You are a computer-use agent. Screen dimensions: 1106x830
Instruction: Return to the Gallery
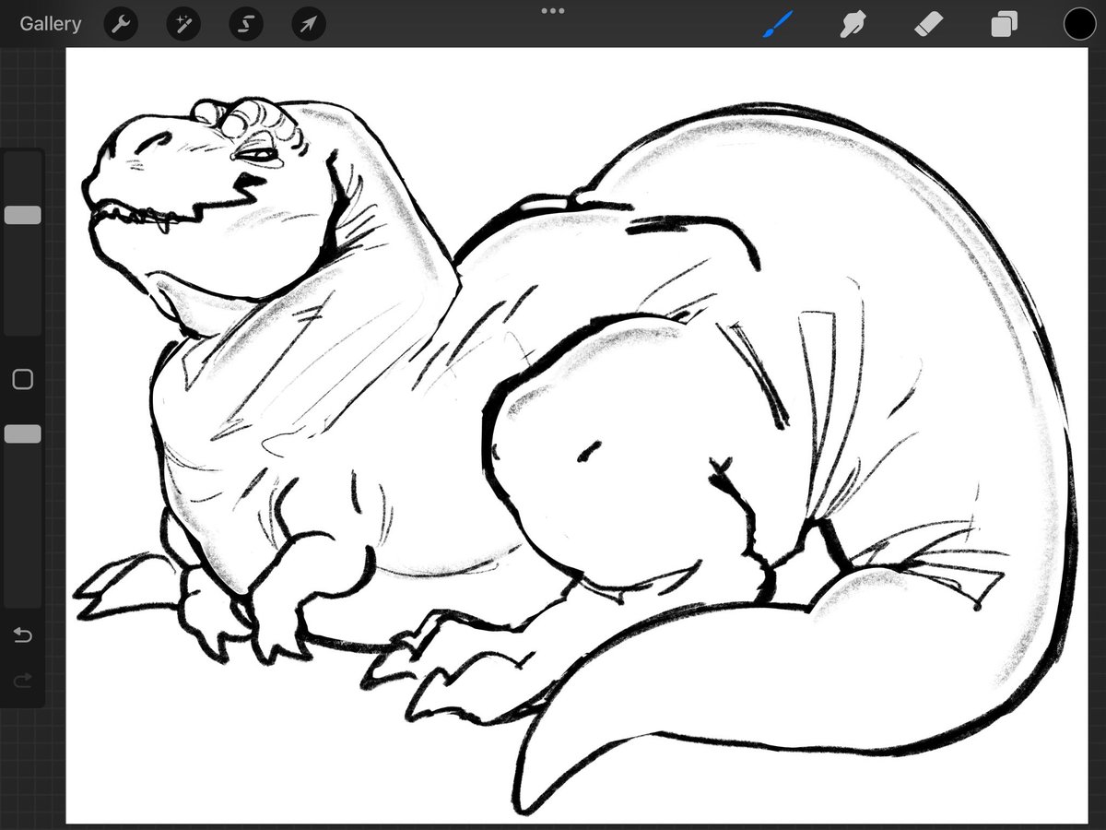pyautogui.click(x=50, y=23)
